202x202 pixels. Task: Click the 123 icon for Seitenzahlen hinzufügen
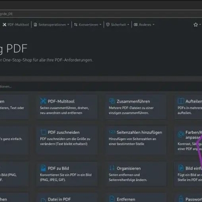click(x=112, y=132)
